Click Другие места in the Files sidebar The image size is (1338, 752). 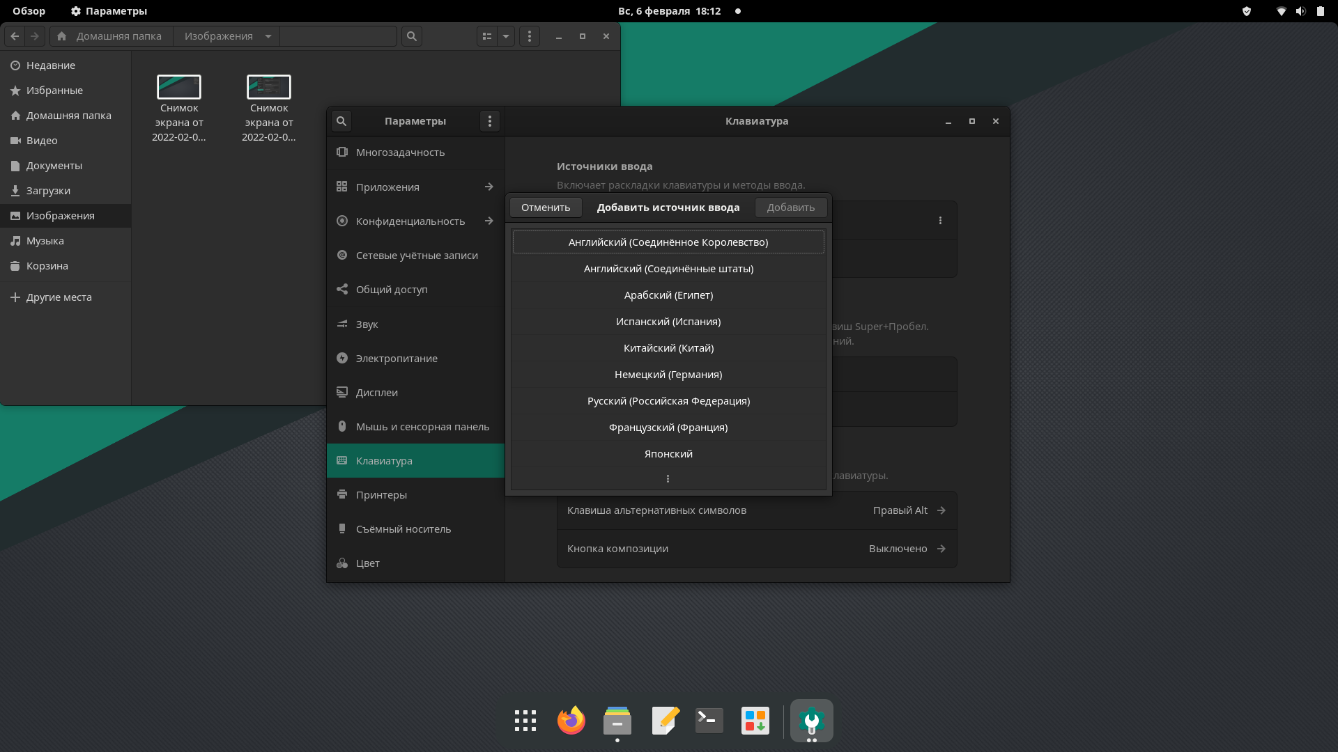tap(66, 297)
